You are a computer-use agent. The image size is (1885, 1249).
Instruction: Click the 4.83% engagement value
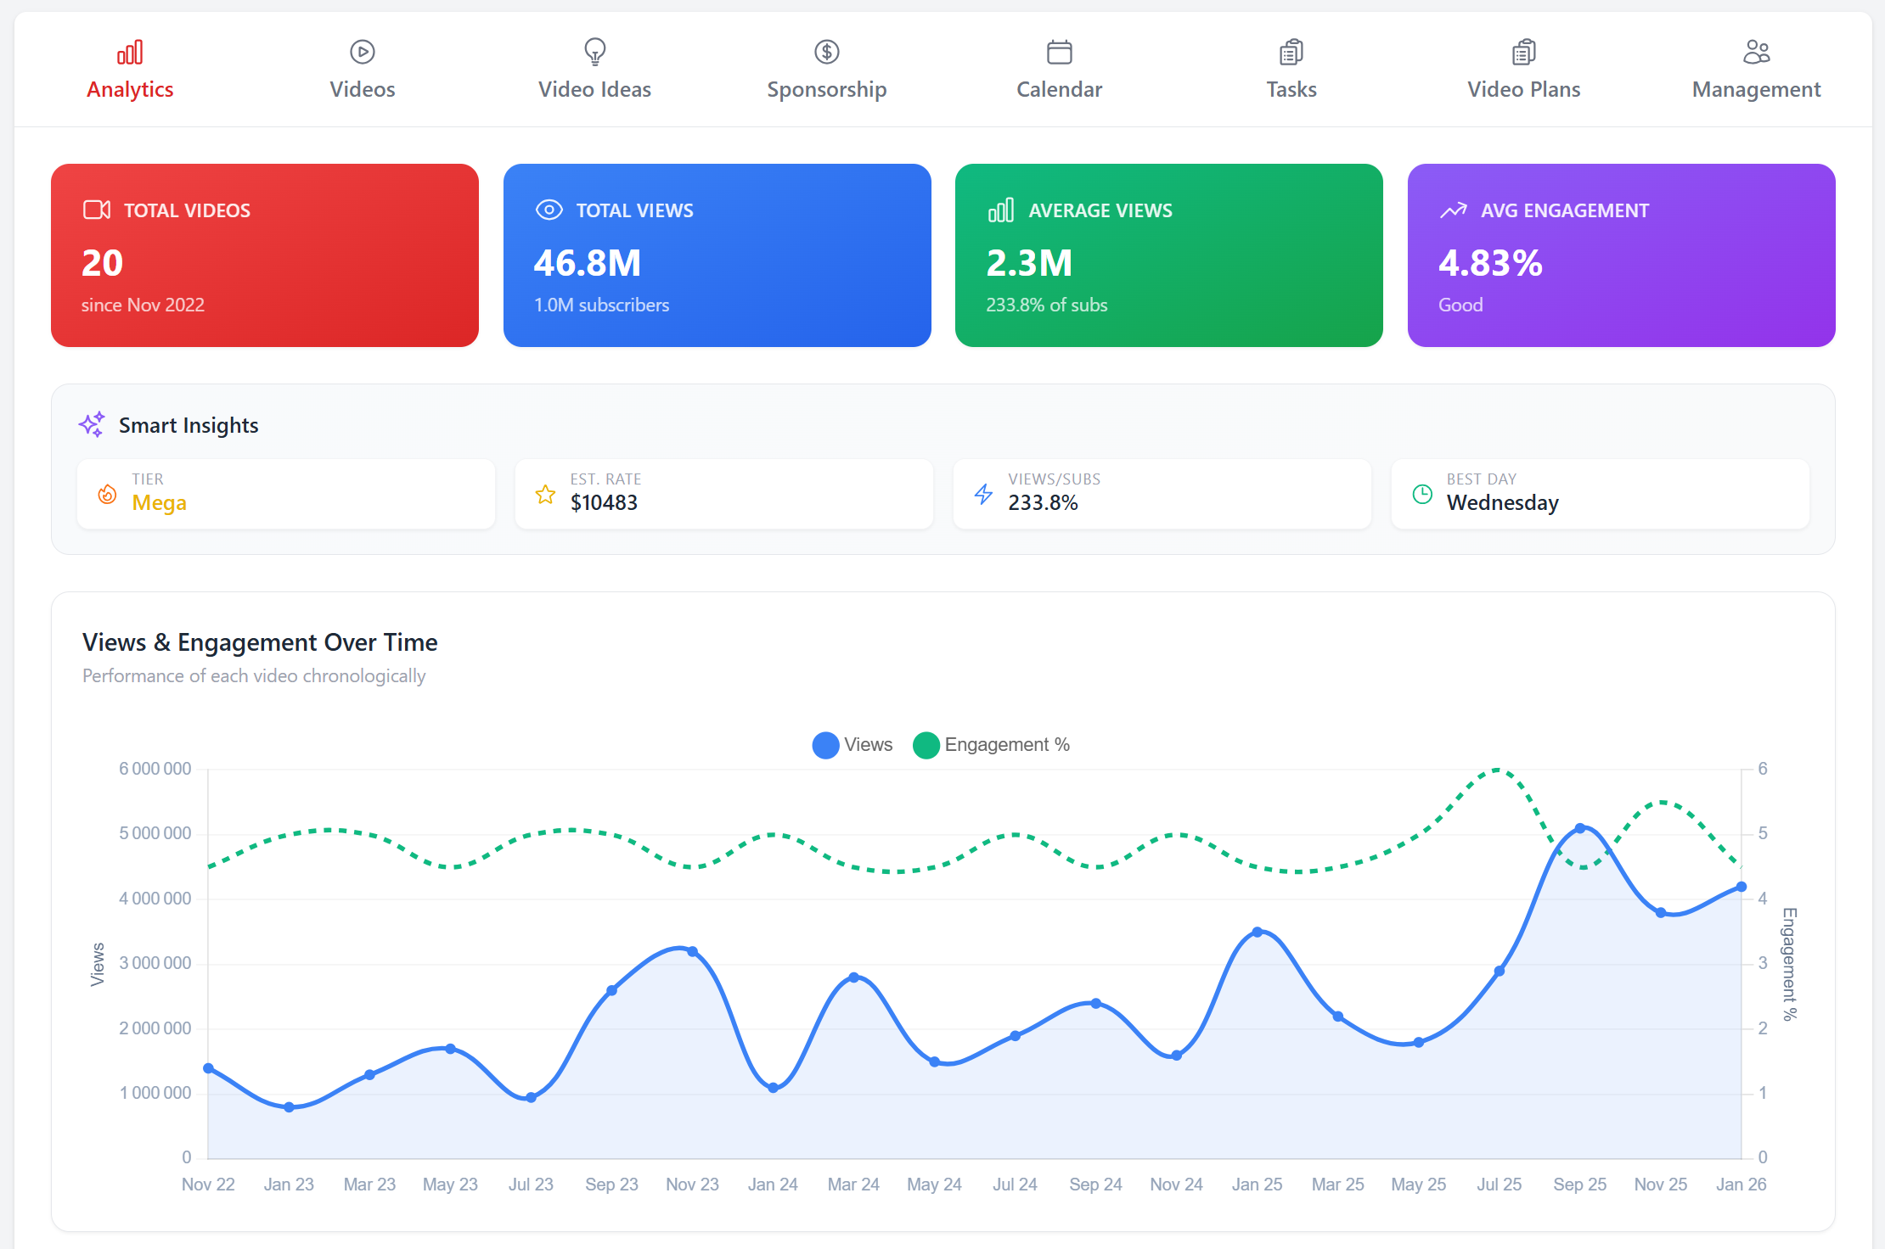1490,263
